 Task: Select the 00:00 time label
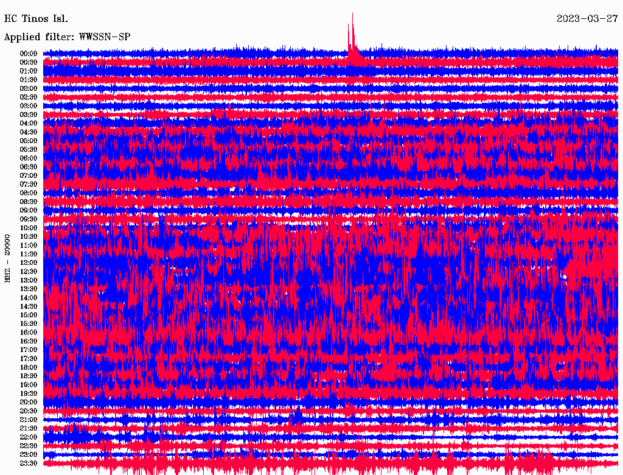click(x=29, y=54)
